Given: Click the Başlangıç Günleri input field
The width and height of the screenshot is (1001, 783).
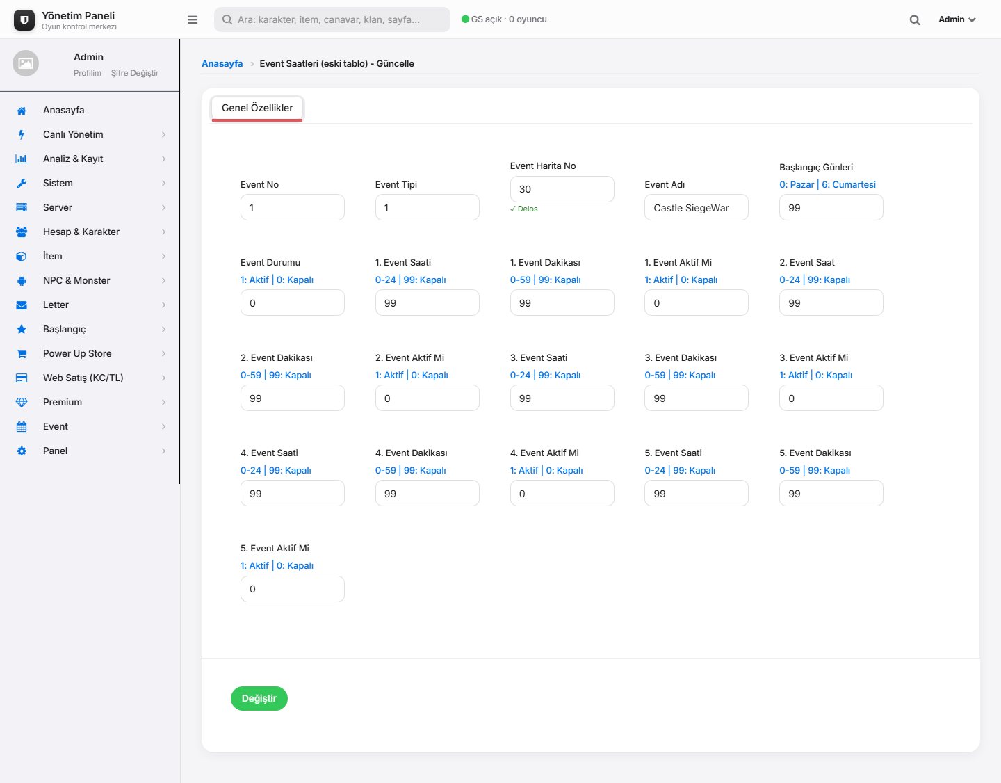Looking at the screenshot, I should click(831, 208).
